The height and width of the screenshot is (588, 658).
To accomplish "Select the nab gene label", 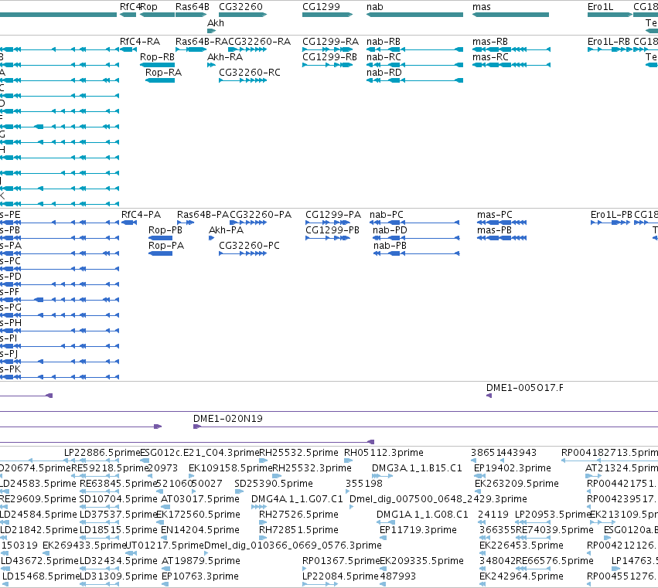I will [375, 7].
